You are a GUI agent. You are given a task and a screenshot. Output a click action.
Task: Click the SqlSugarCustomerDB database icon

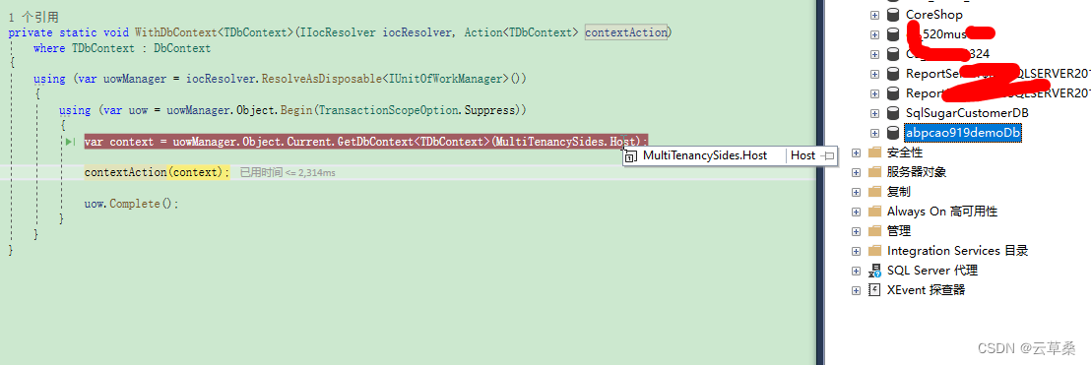(x=893, y=112)
